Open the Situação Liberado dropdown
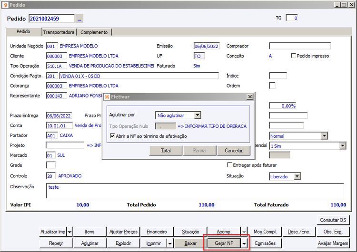The image size is (357, 252). click(x=297, y=176)
